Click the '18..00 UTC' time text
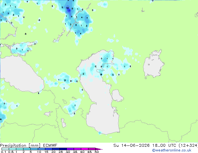The height and width of the screenshot is (153, 198). click(164, 146)
